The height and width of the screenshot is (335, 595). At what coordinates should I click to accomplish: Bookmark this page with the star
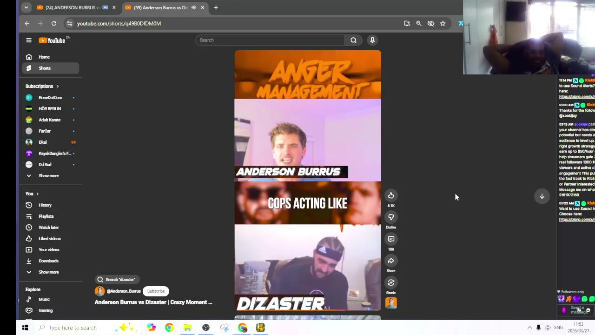[443, 23]
